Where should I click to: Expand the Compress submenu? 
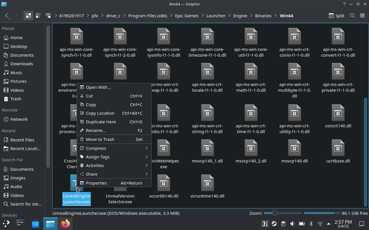click(97, 148)
